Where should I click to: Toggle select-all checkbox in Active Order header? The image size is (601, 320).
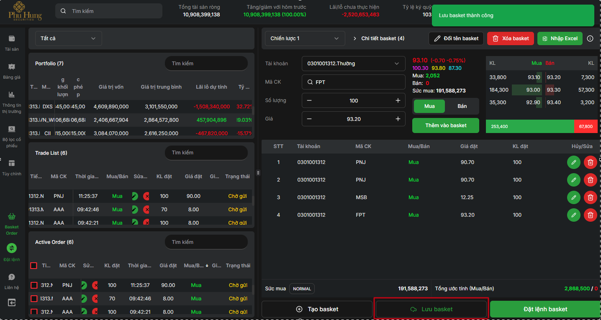coord(34,266)
